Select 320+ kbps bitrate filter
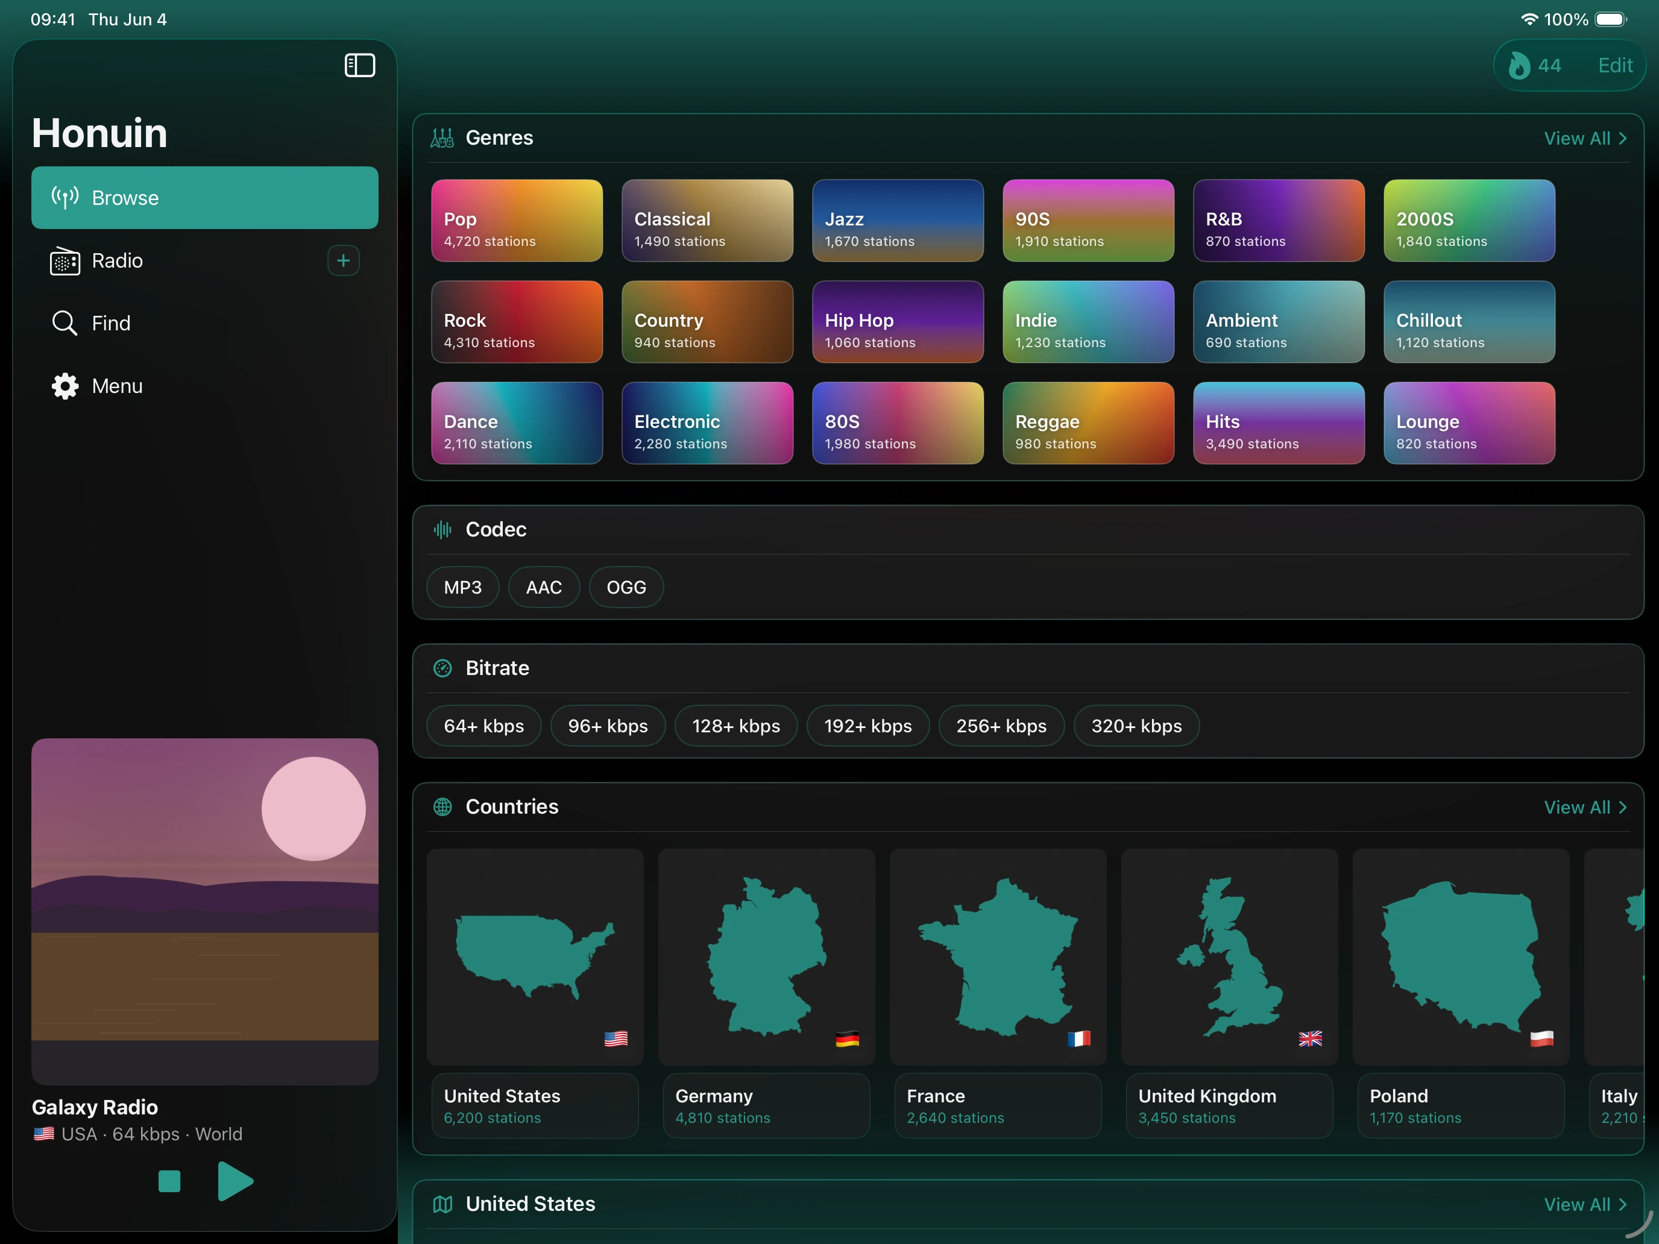The image size is (1659, 1244). [x=1136, y=726]
